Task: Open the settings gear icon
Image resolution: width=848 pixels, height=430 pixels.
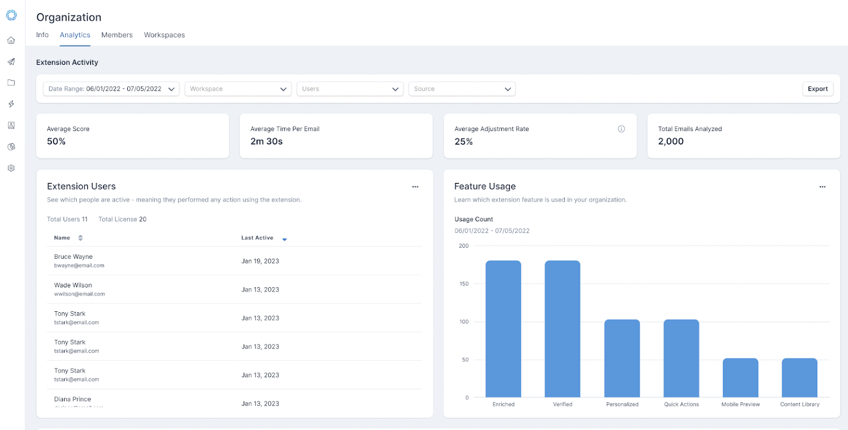Action: 11,168
